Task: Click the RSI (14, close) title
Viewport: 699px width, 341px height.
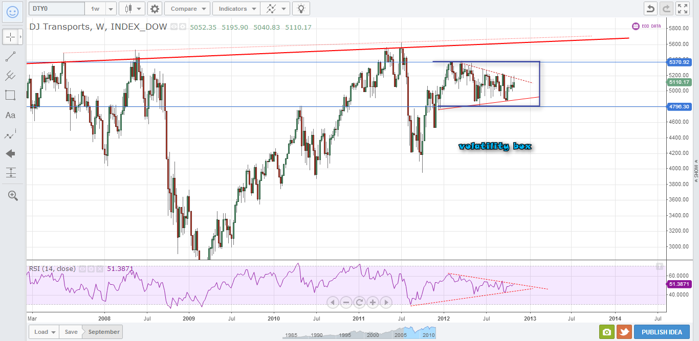Action: click(x=52, y=268)
